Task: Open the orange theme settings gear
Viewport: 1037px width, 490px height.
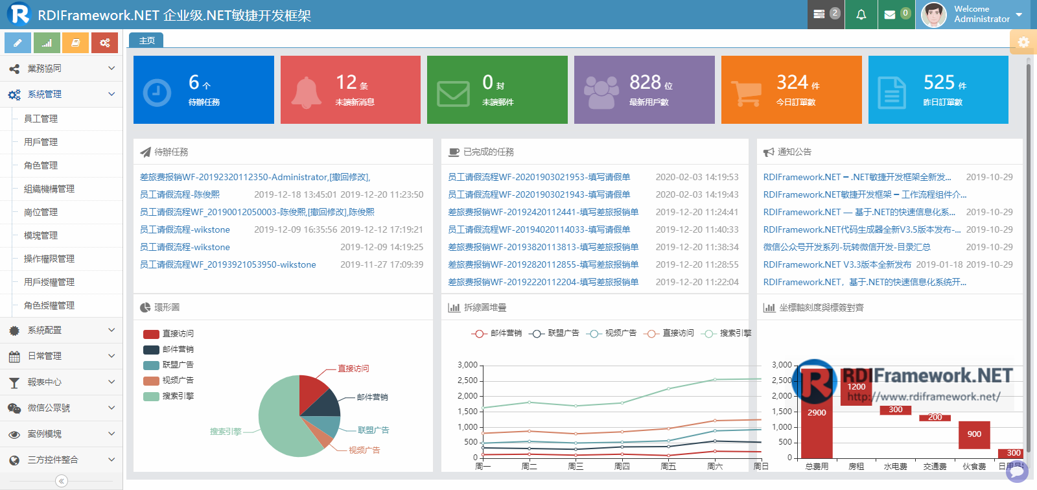Action: (x=1023, y=42)
